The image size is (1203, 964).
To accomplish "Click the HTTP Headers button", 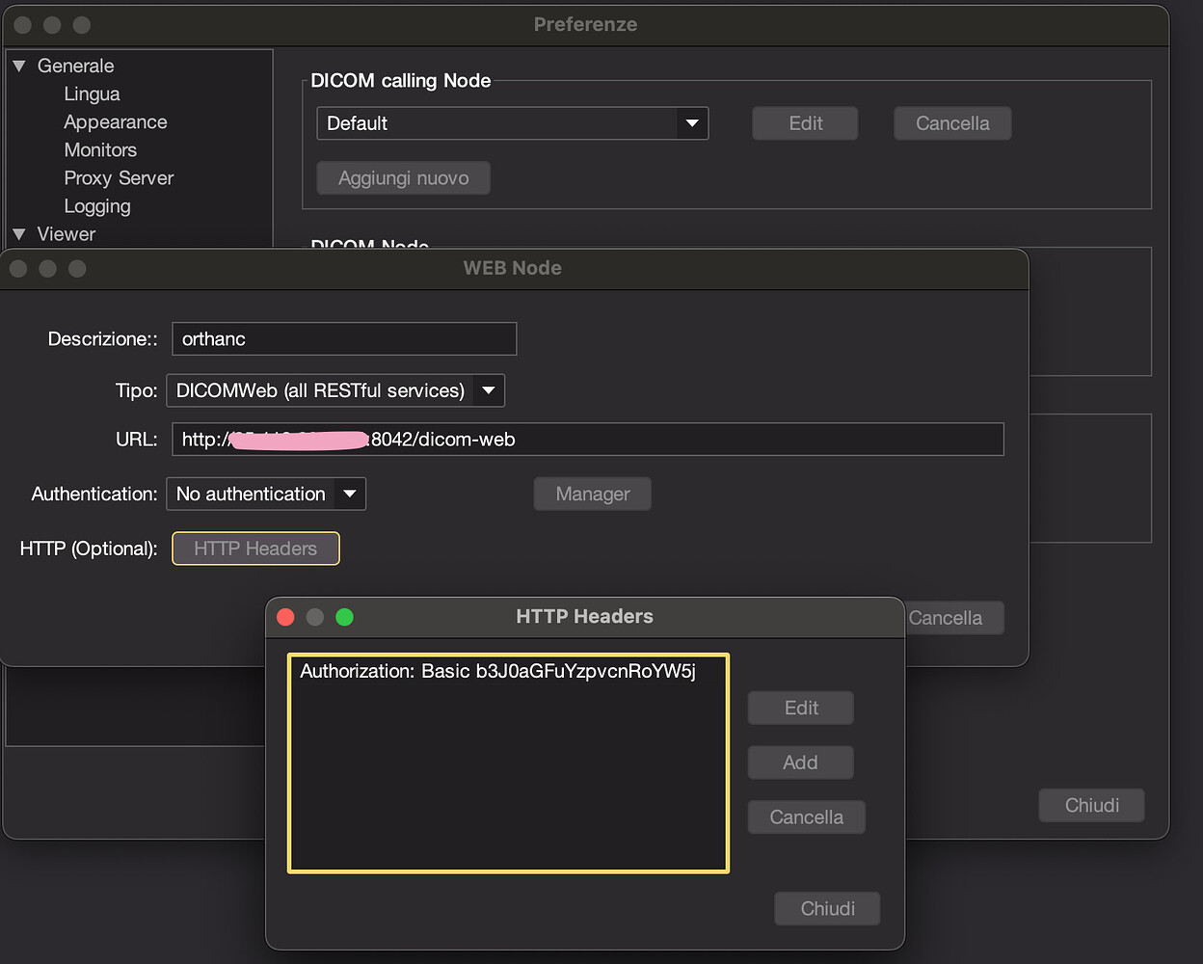I will [255, 549].
